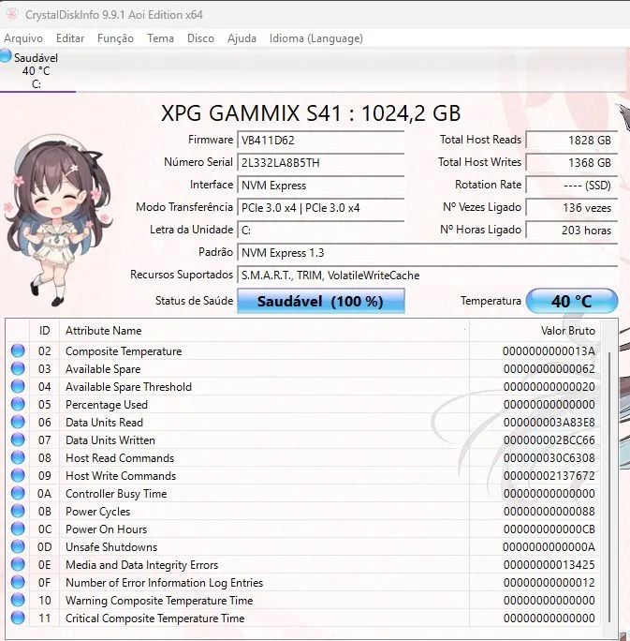Click the status orb for Media and Data Integrity Errors
This screenshot has height=641, width=630.
point(18,564)
